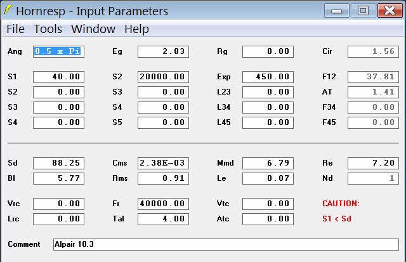
Task: Click the Comment label
Action: 24,244
